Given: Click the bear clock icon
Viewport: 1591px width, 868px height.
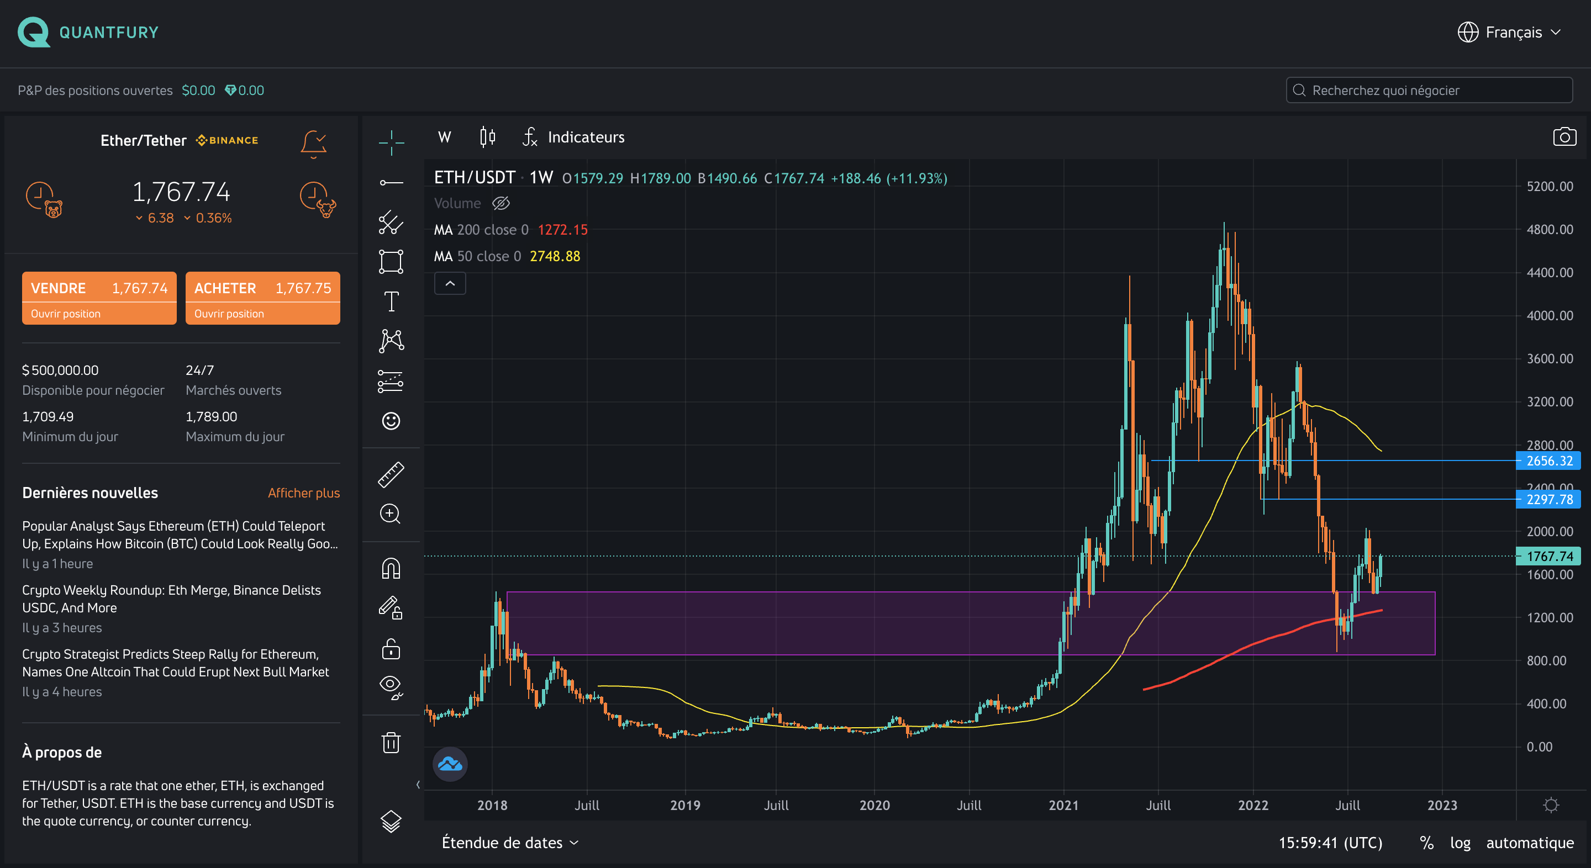Looking at the screenshot, I should (44, 199).
